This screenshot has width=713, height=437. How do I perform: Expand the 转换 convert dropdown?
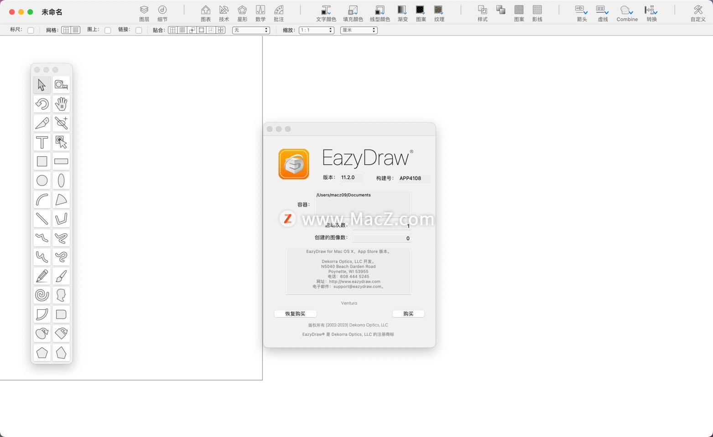point(651,13)
